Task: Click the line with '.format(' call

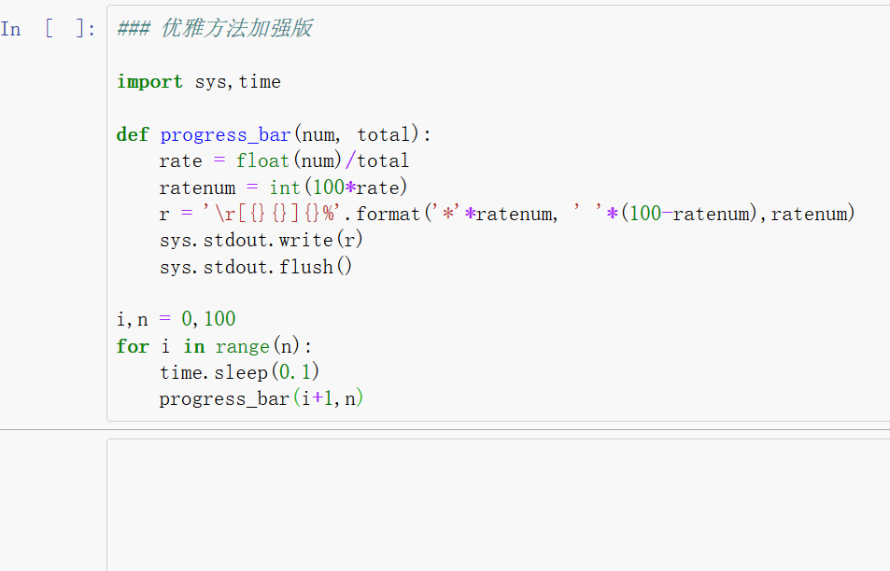Action: tap(507, 214)
